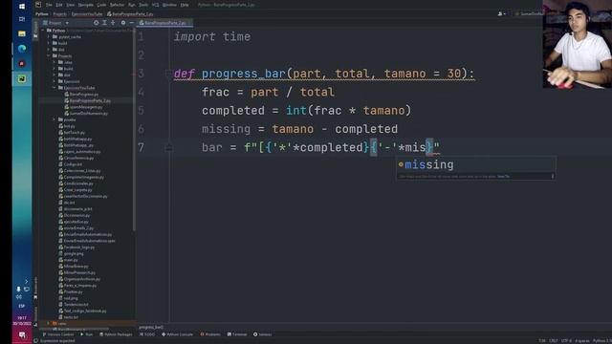The width and height of the screenshot is (612, 344).
Task: Select SumarDosNumeros.py in the tree
Action: [86, 114]
